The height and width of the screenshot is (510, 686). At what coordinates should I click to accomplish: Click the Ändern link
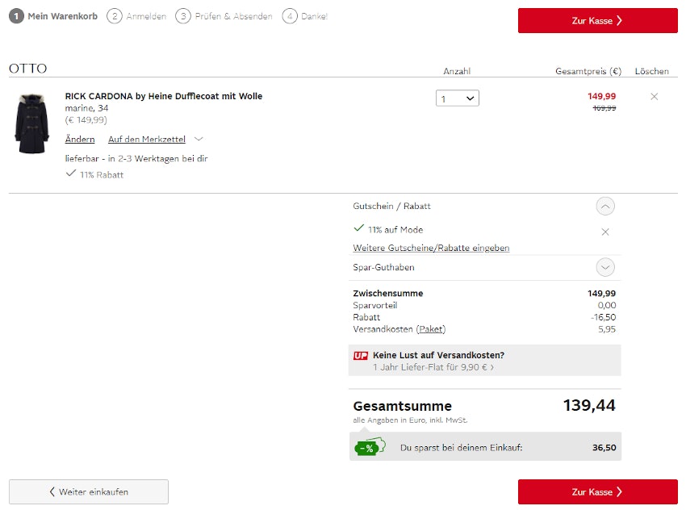(80, 140)
